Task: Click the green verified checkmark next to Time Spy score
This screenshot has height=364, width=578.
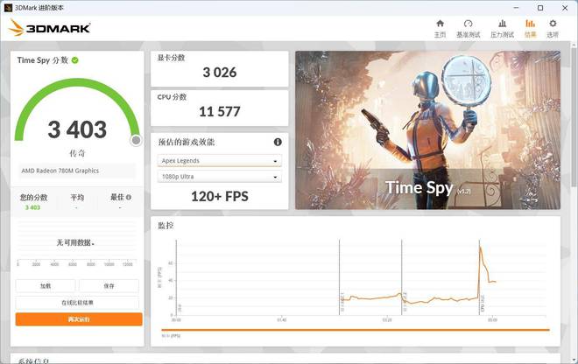Action: [74, 60]
